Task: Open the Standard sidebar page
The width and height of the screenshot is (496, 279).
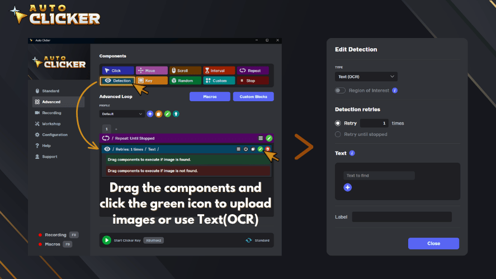Action: [59, 91]
